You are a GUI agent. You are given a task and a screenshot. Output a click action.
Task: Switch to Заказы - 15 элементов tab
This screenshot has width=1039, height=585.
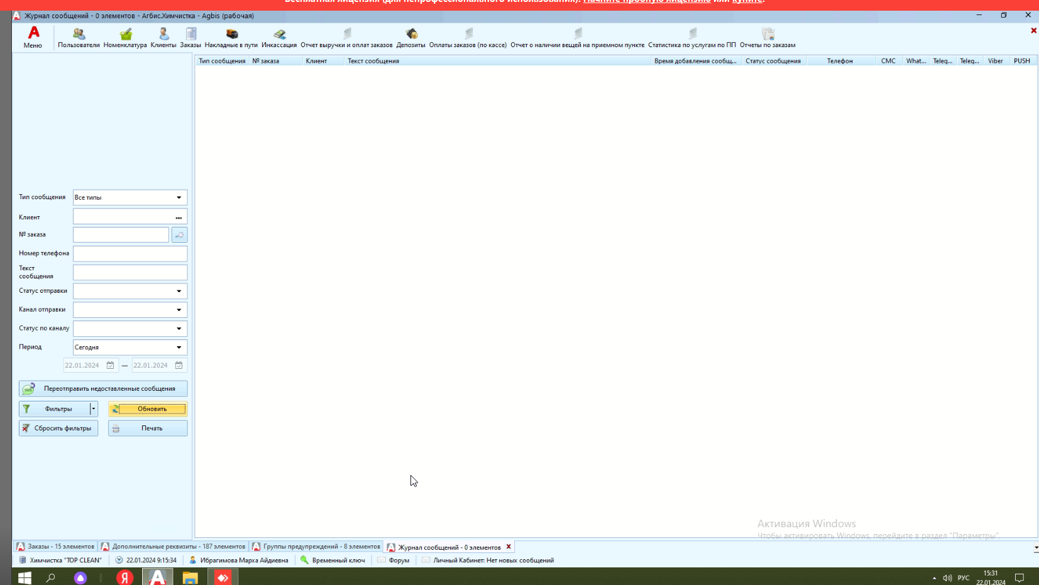coord(55,547)
